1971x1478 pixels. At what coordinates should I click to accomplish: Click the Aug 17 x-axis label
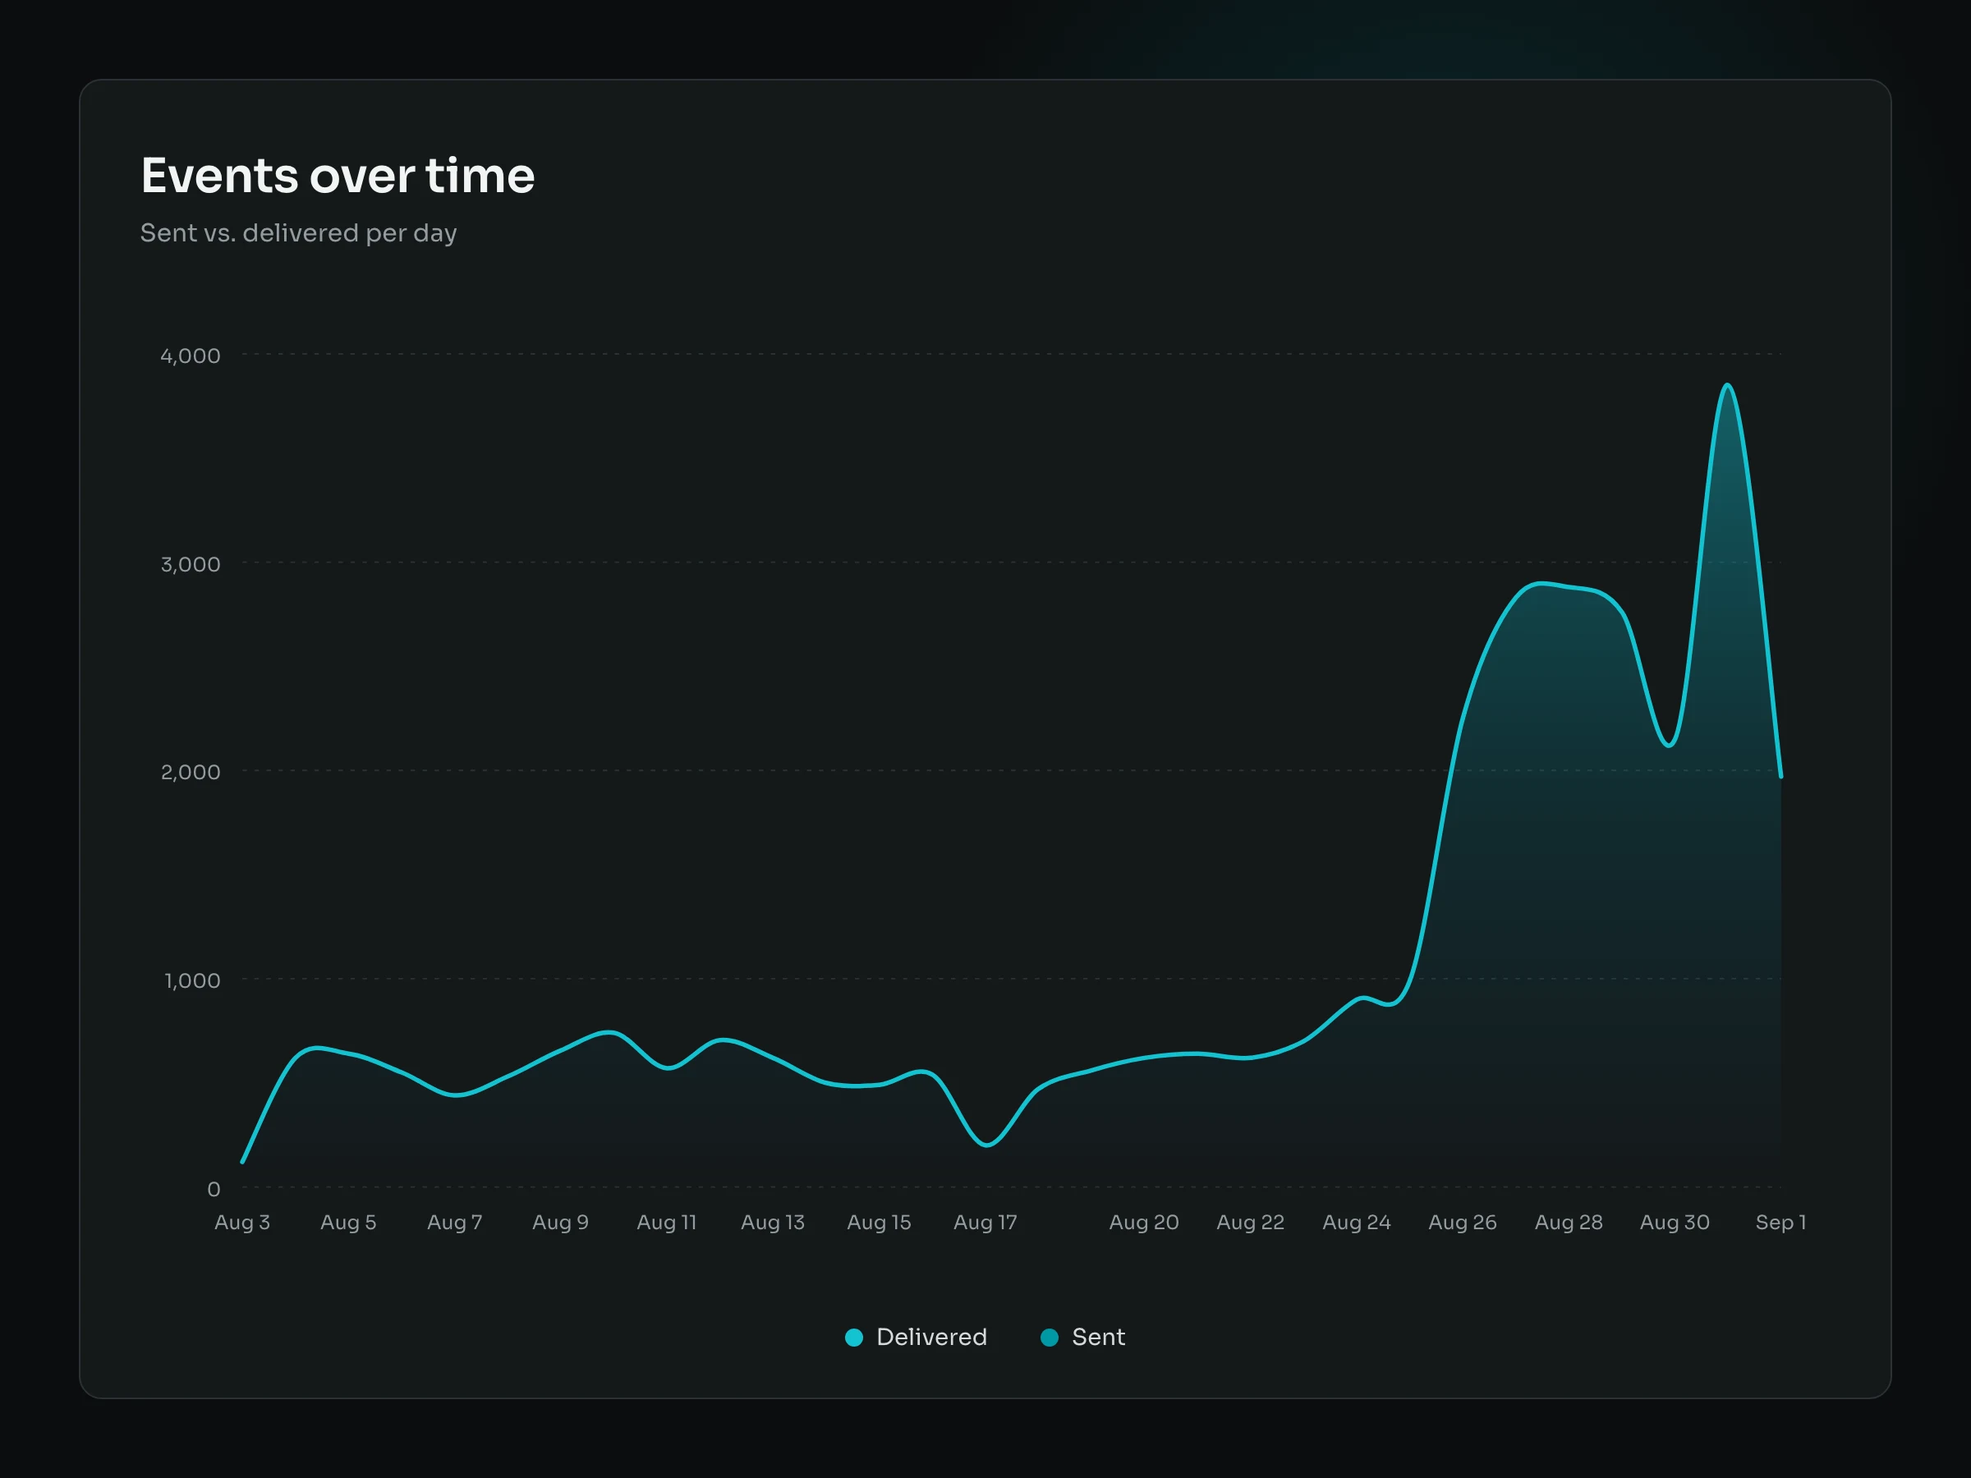985,1223
